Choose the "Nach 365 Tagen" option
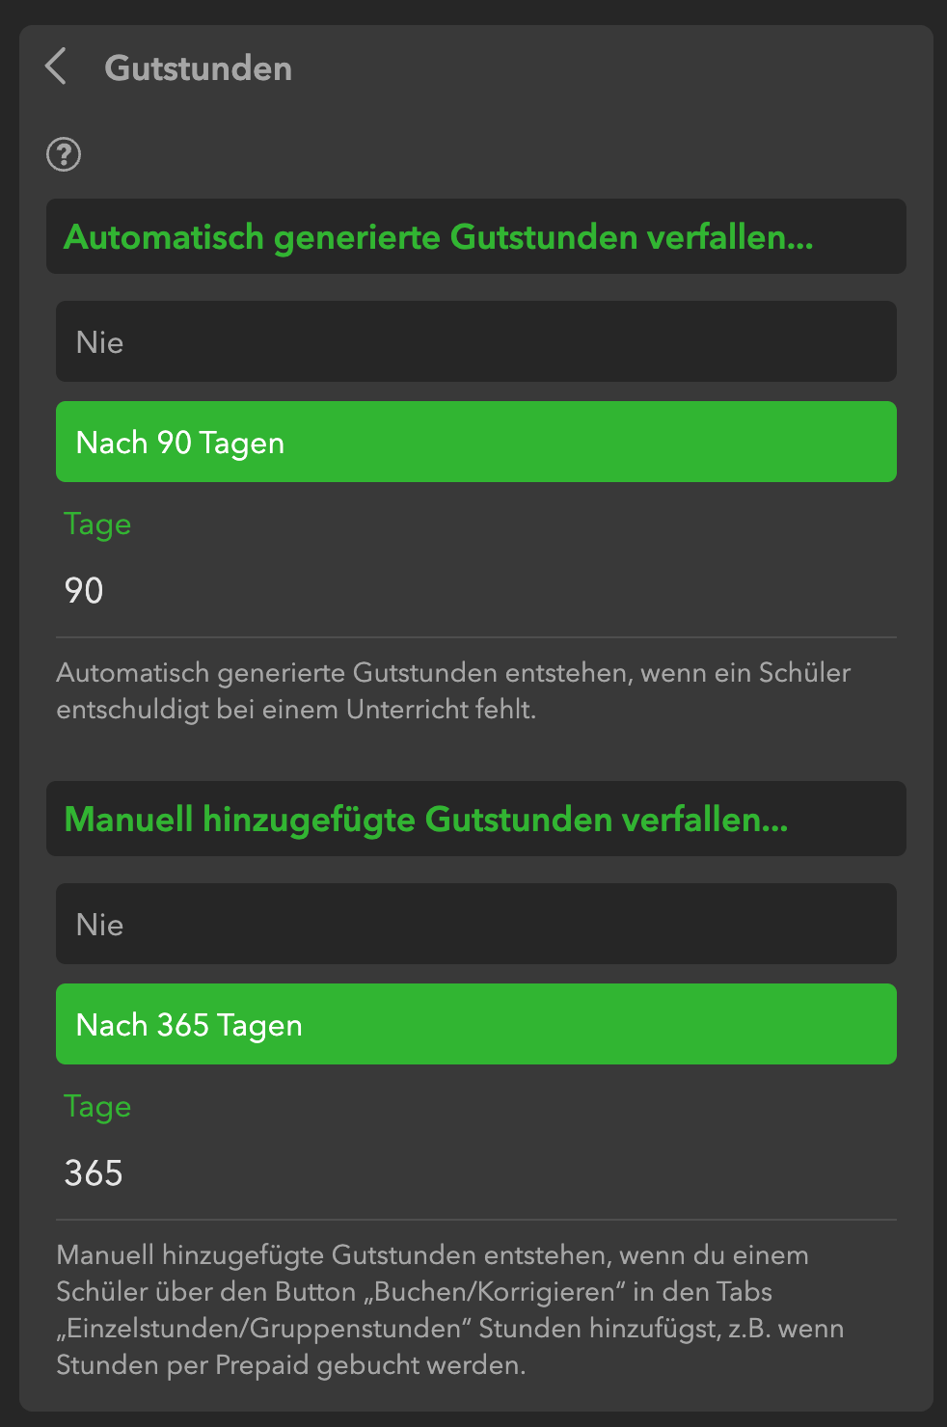 476,1025
